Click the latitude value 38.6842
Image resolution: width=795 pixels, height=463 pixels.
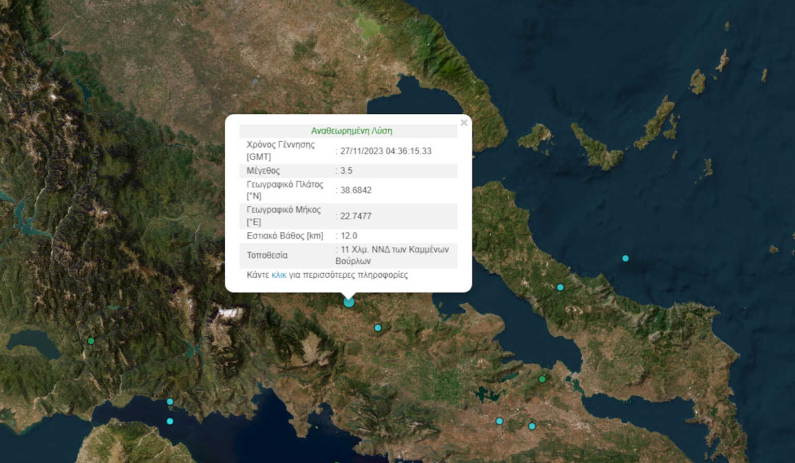[356, 190]
